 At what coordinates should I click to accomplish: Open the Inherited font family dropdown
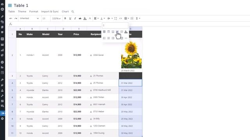click(x=29, y=18)
